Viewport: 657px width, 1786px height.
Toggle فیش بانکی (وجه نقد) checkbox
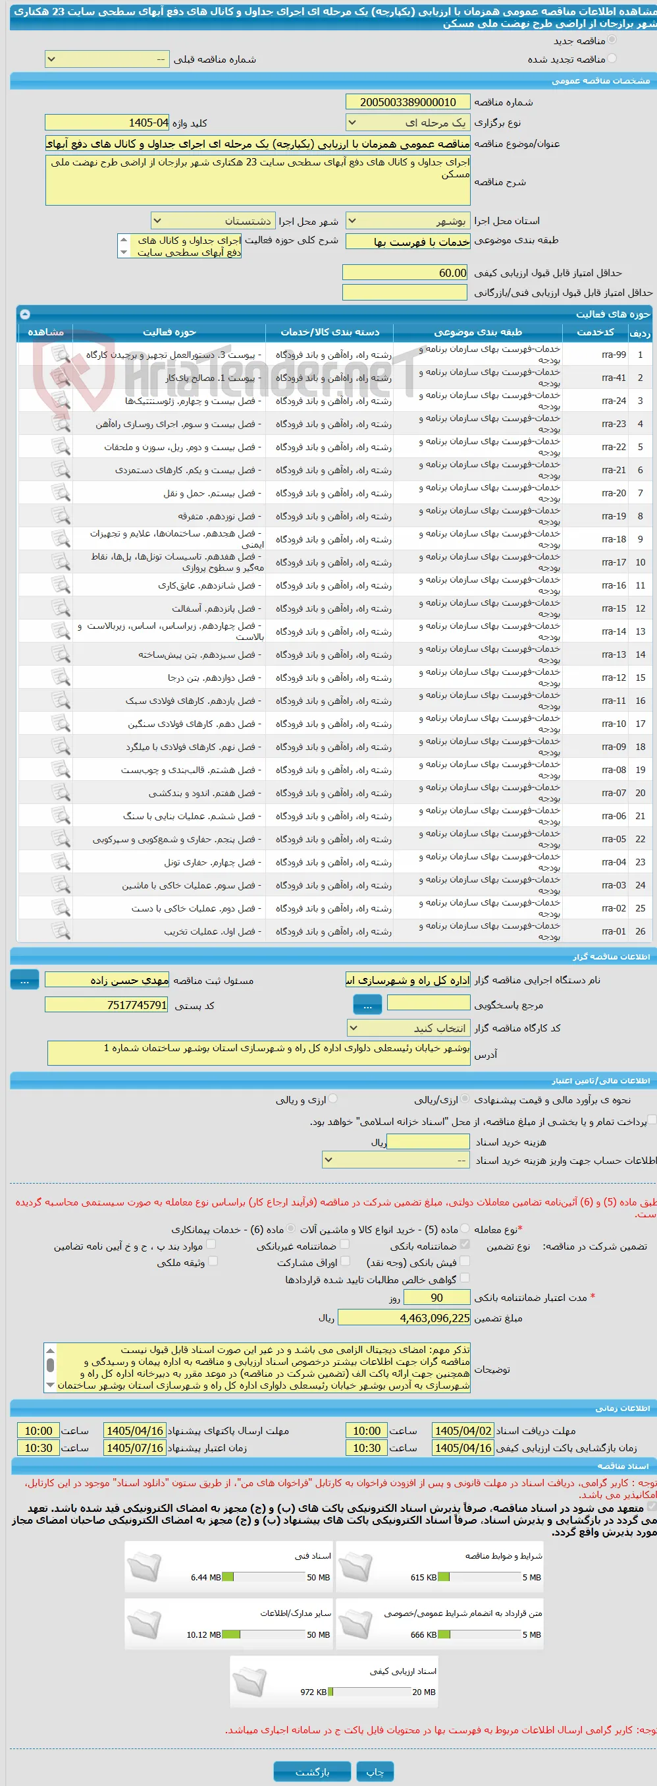pos(465,1261)
